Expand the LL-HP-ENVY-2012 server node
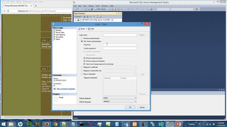 coord(76,20)
